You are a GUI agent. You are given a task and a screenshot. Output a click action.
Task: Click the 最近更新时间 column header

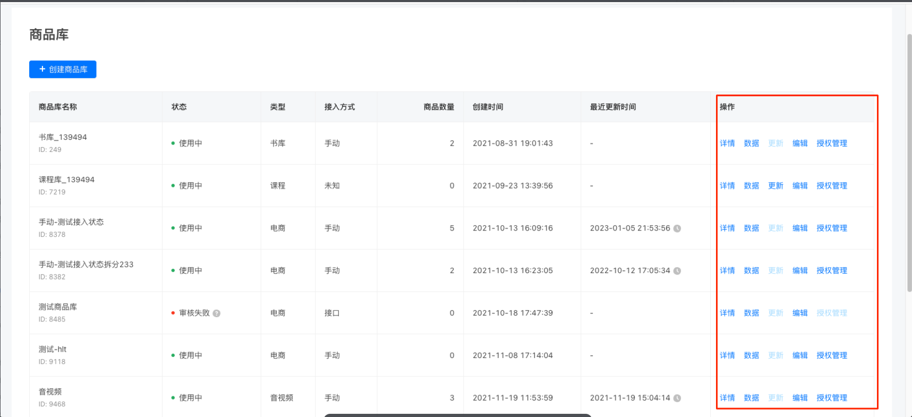[x=613, y=107]
